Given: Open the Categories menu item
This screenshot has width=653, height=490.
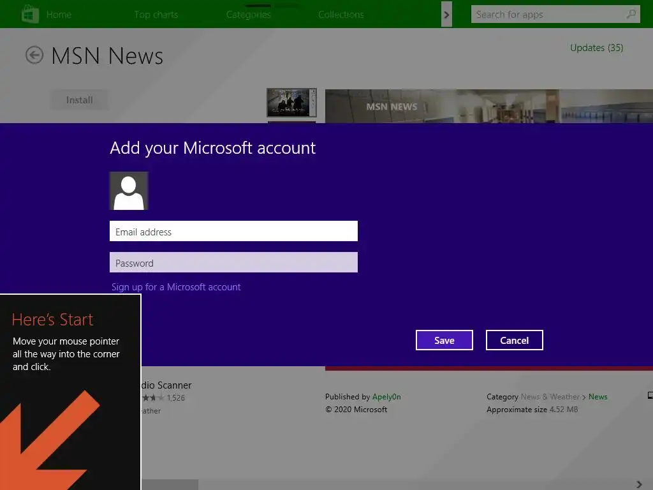Looking at the screenshot, I should 249,15.
